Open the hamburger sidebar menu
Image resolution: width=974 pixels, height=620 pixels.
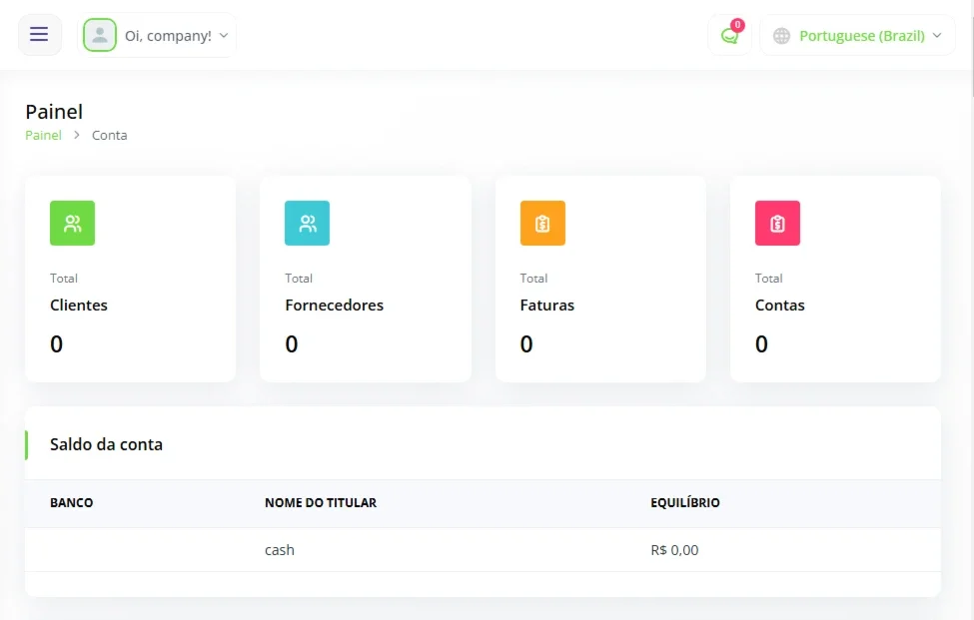pos(39,34)
